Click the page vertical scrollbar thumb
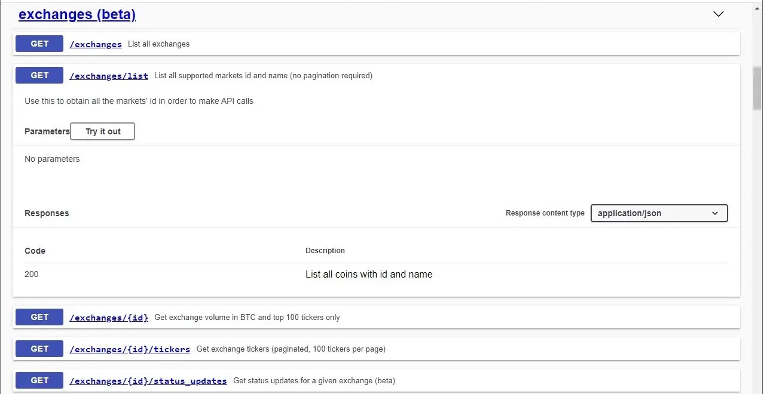This screenshot has width=764, height=394. (757, 90)
